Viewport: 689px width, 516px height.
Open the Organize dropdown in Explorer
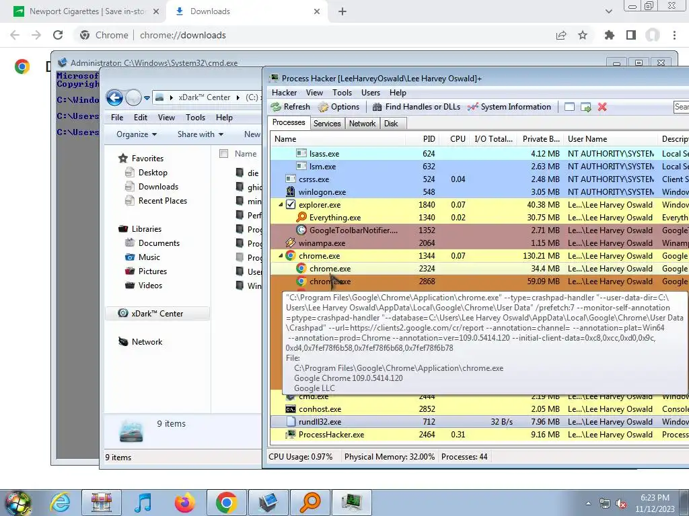(137, 134)
